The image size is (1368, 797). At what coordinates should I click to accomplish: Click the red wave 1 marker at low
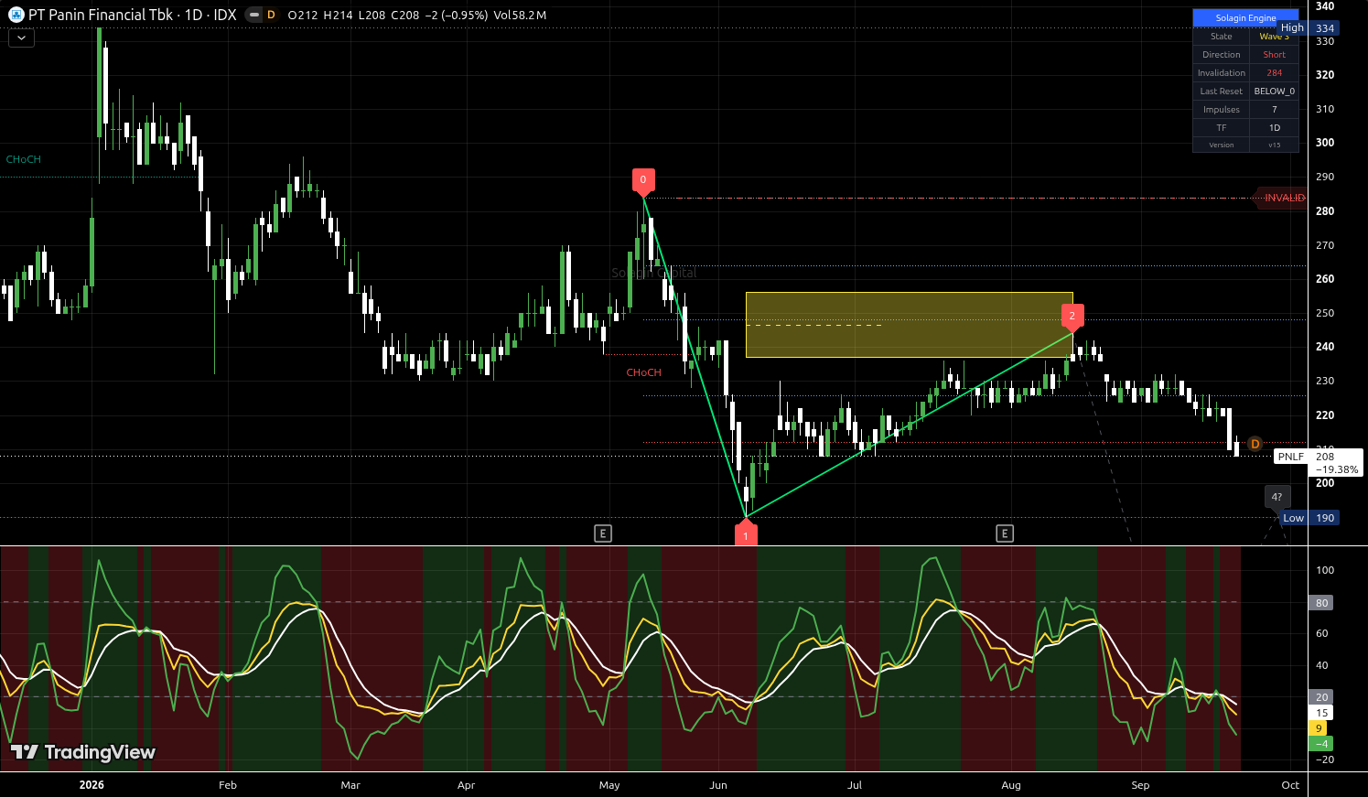(745, 533)
